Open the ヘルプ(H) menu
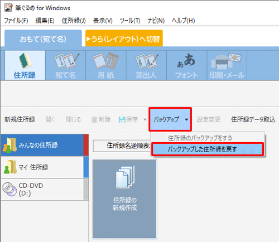Image resolution: width=279 pixels, height=242 pixels. 184,21
